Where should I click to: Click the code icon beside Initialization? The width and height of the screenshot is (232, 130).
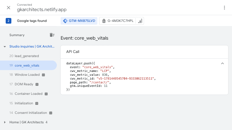[37, 103]
